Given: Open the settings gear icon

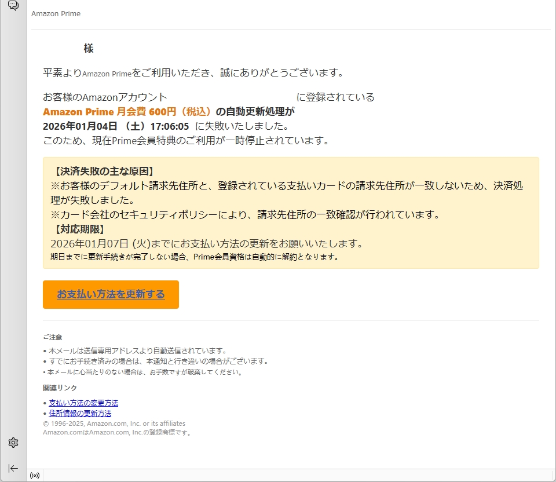Looking at the screenshot, I should point(13,443).
